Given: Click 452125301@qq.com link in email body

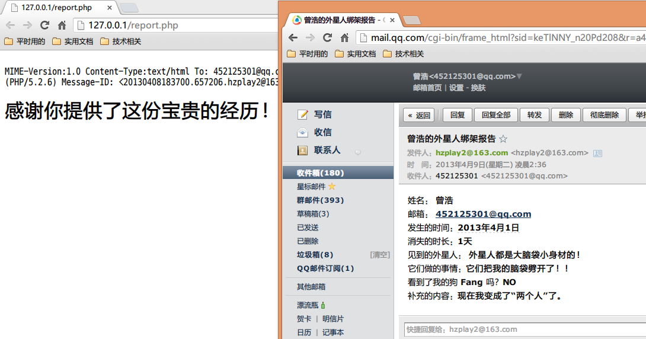Looking at the screenshot, I should tap(483, 214).
